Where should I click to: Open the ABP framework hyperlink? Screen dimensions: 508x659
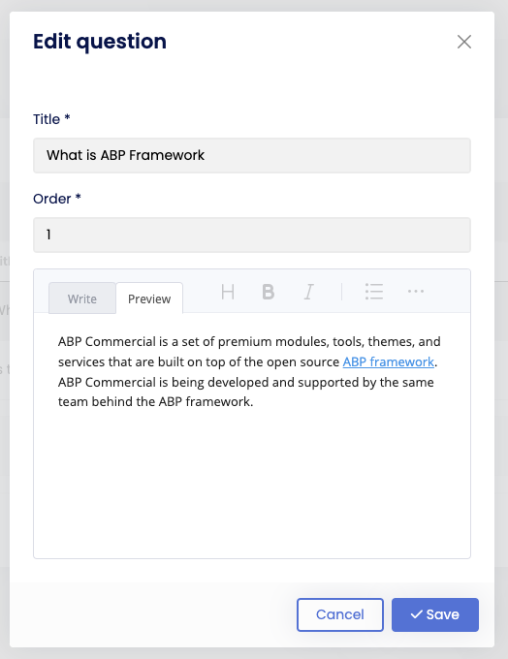(x=388, y=361)
